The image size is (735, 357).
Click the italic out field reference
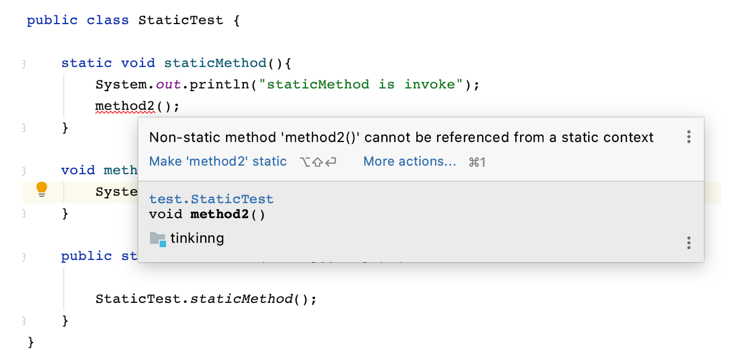pos(168,85)
